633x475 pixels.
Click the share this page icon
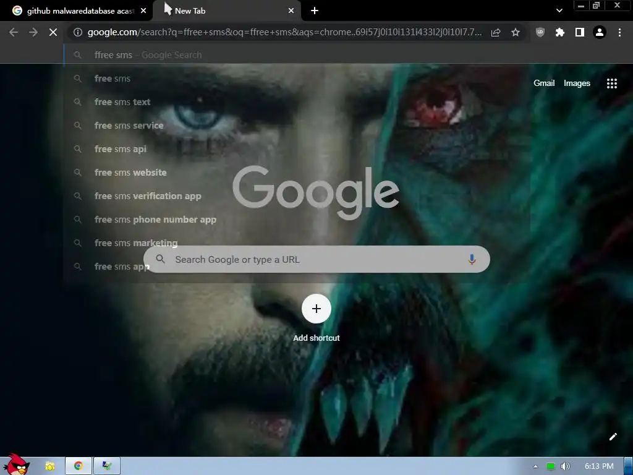496,32
